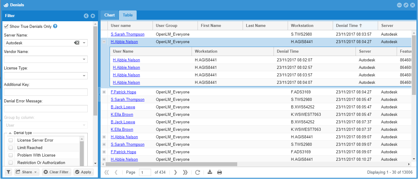Go to the previous results page
The image size is (418, 179).
tap(116, 172)
